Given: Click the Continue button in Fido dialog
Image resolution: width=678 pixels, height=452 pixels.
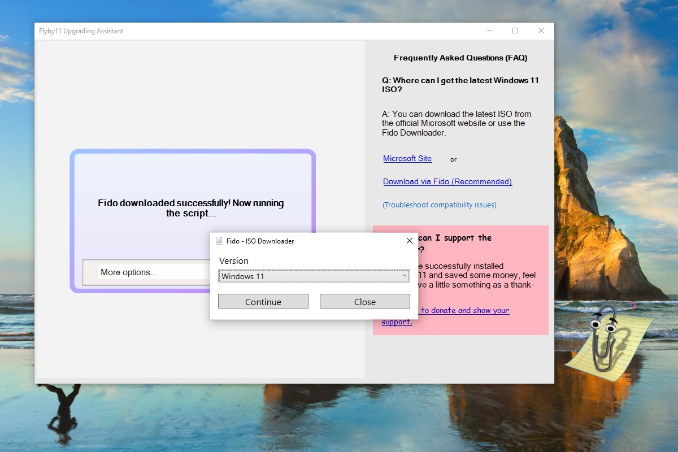Looking at the screenshot, I should [x=263, y=302].
